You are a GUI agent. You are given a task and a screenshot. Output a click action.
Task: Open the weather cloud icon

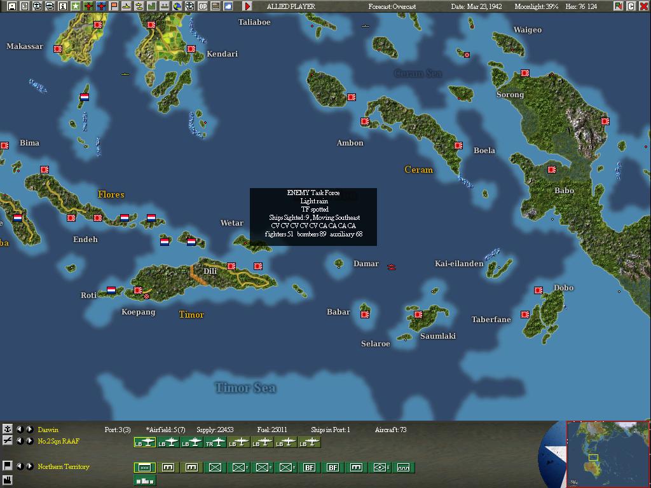(228, 6)
